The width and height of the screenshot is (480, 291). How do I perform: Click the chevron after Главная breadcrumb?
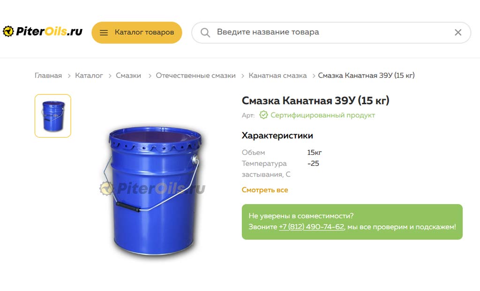tap(69, 76)
